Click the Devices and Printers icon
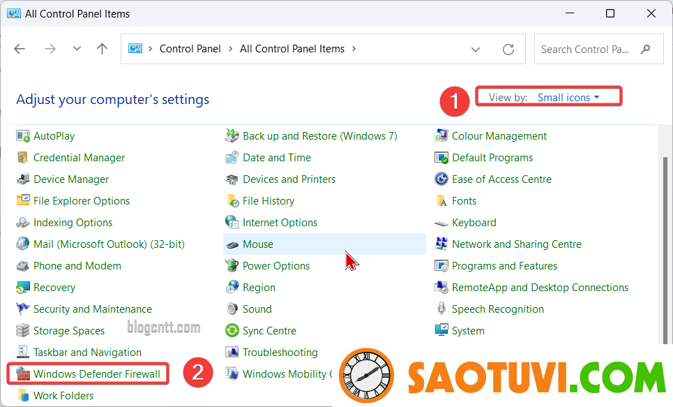The width and height of the screenshot is (673, 407). [x=232, y=179]
